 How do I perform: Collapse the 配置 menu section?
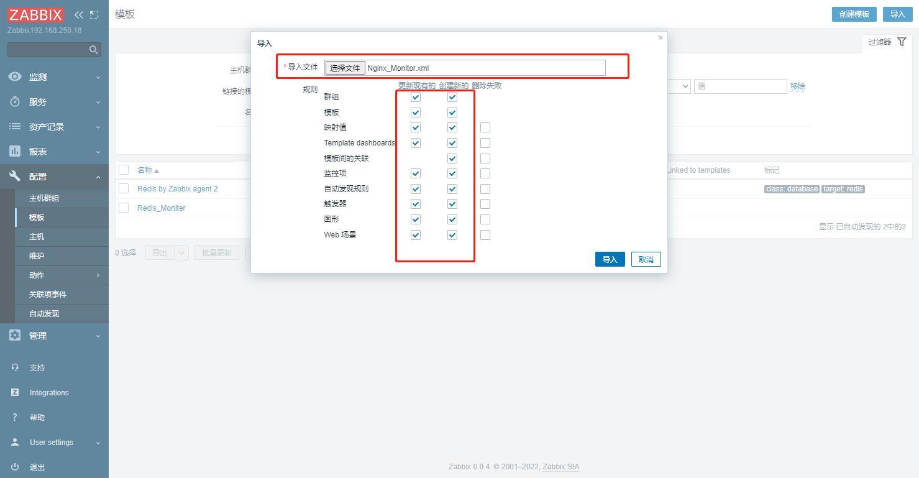click(98, 177)
